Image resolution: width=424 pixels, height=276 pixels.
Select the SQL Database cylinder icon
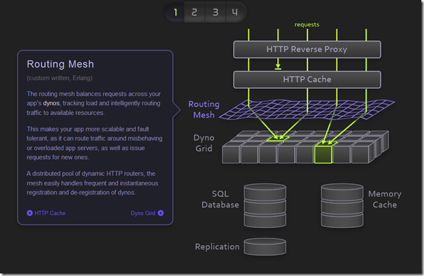coord(264,205)
